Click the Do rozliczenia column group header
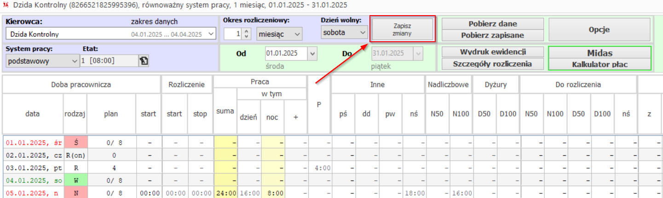Image resolution: width=663 pixels, height=198 pixels. pyautogui.click(x=578, y=84)
